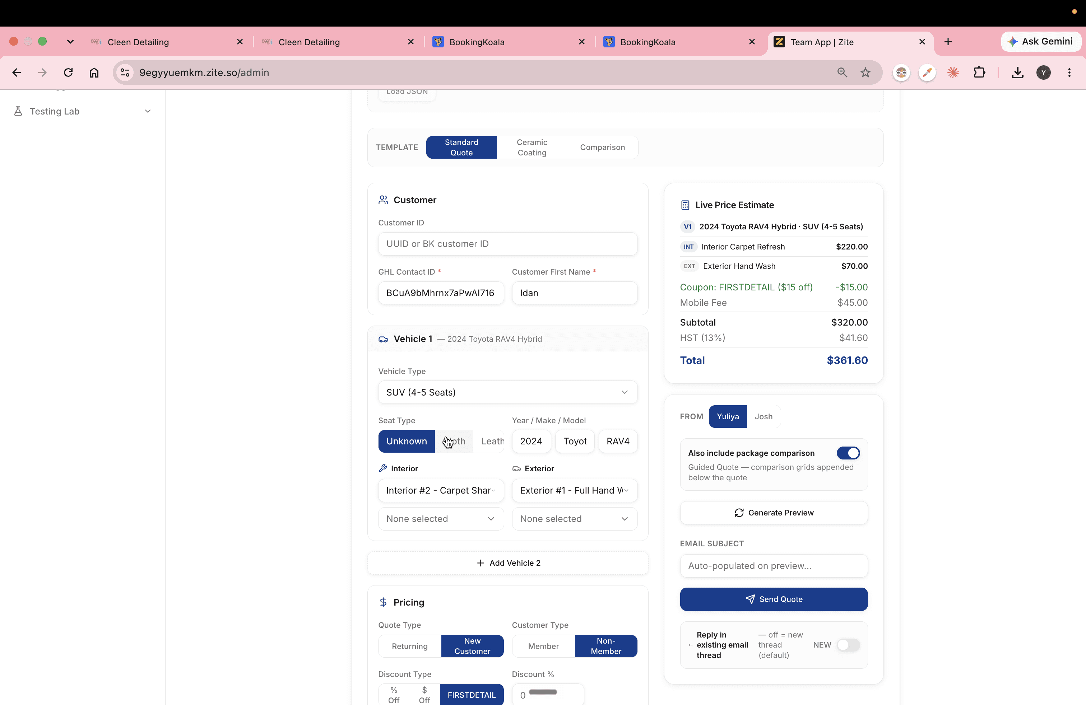Image resolution: width=1086 pixels, height=705 pixels.
Task: Click the Email Subject input field
Action: coord(774,566)
